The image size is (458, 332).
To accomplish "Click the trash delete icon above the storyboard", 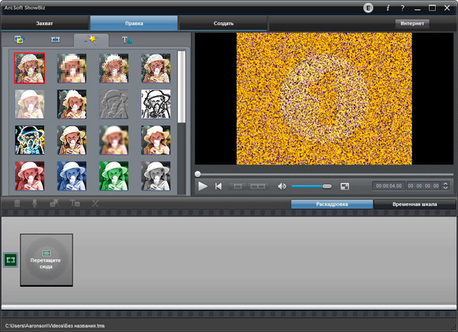I will point(18,203).
